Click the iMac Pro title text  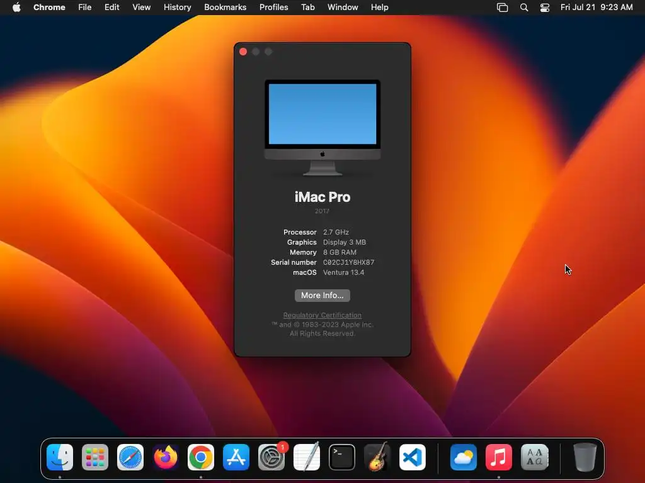[322, 197]
